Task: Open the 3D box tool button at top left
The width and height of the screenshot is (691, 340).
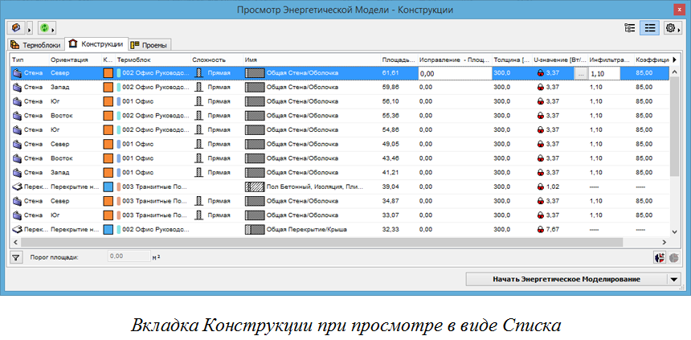Action: pos(16,28)
